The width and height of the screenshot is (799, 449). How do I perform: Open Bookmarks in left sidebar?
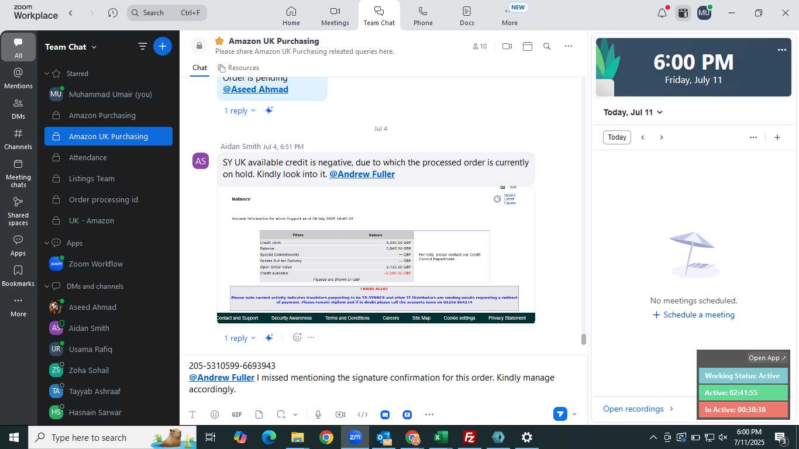coord(18,276)
